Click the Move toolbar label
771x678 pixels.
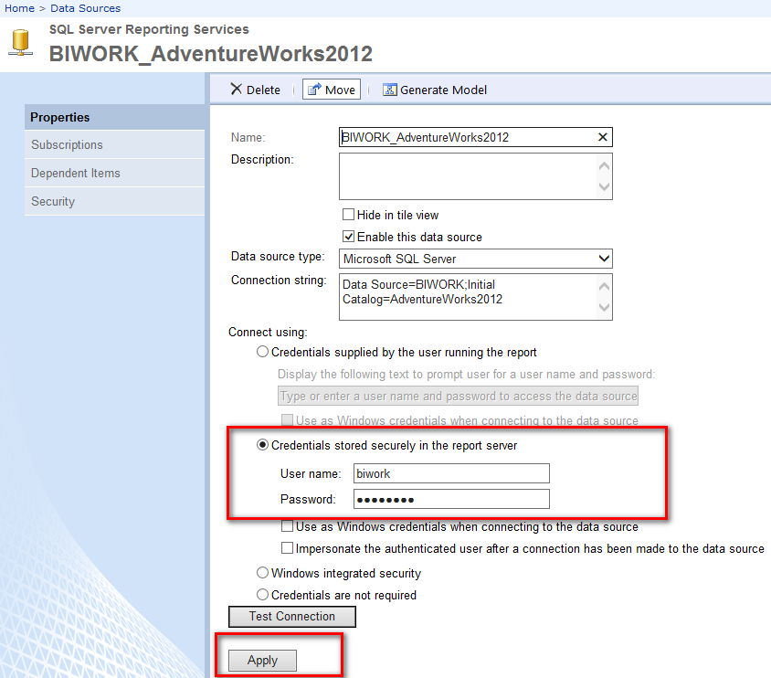[x=340, y=90]
